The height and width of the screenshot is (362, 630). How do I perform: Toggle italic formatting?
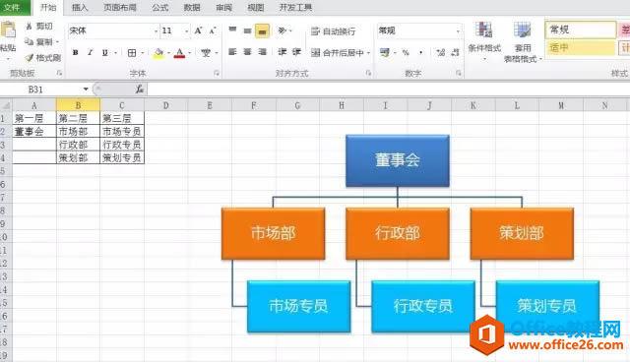(x=90, y=52)
